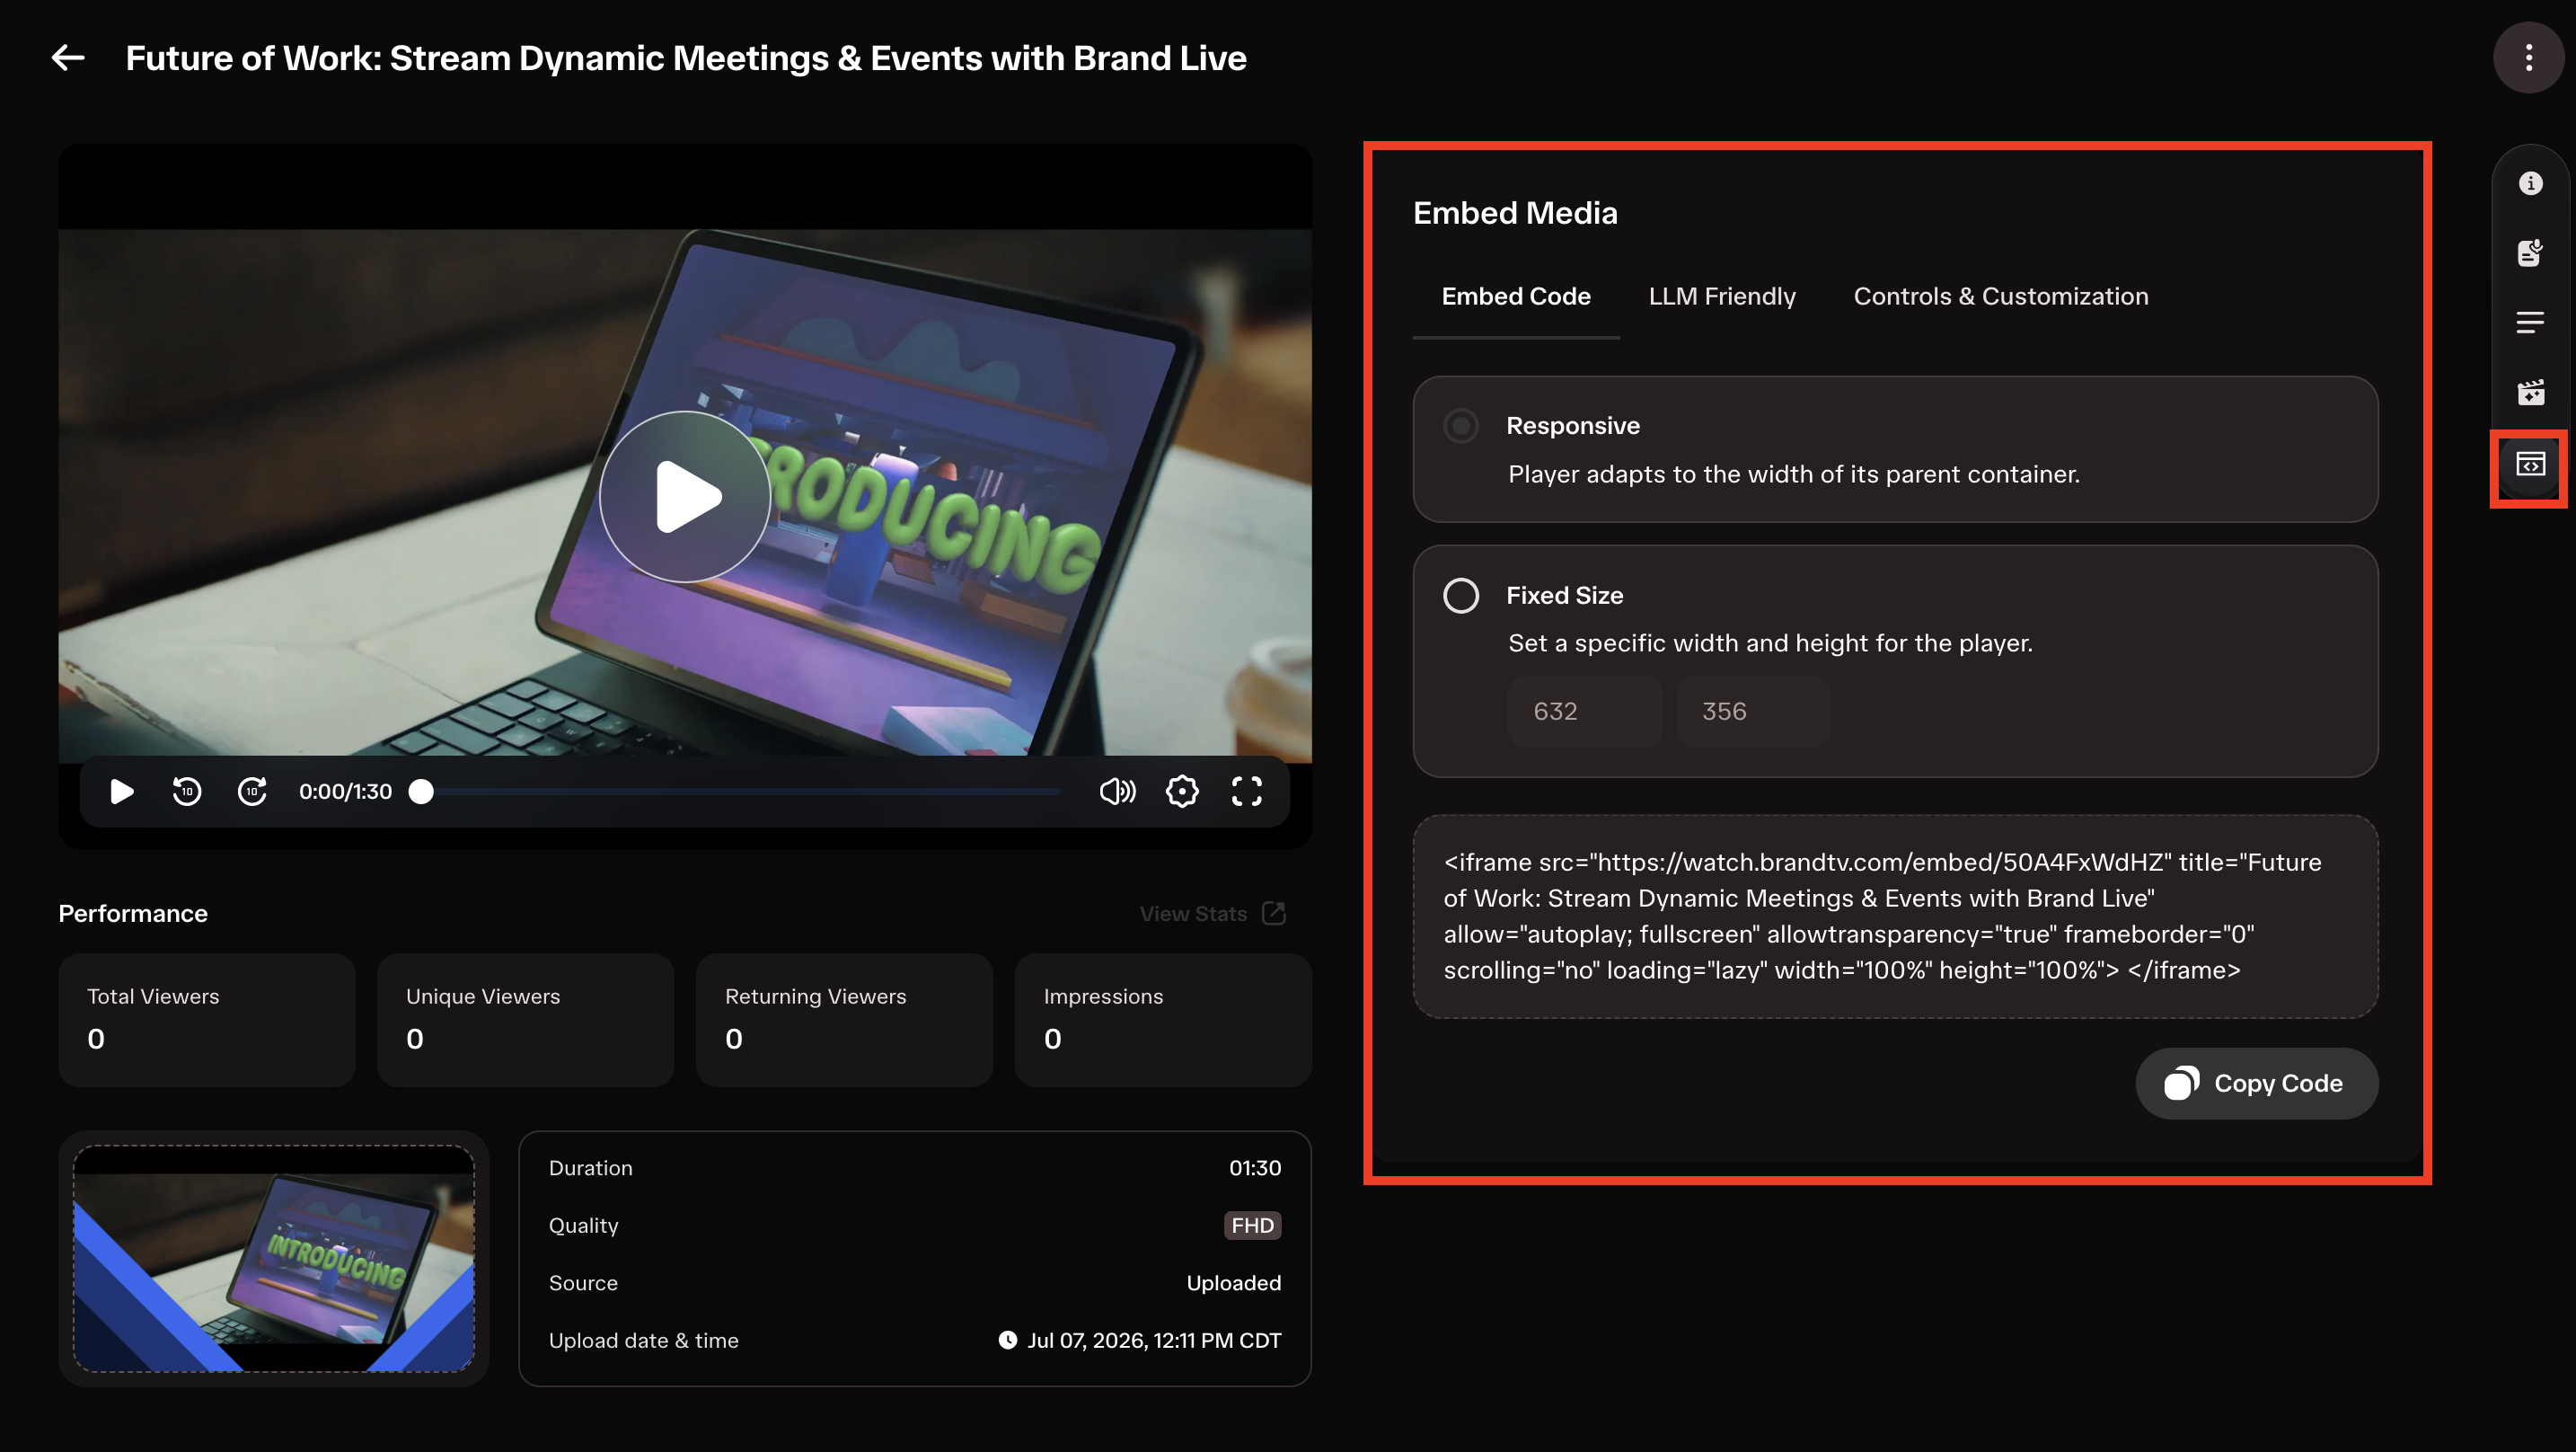Click the Upload date & time label
This screenshot has width=2576, height=1452.
coord(643,1340)
